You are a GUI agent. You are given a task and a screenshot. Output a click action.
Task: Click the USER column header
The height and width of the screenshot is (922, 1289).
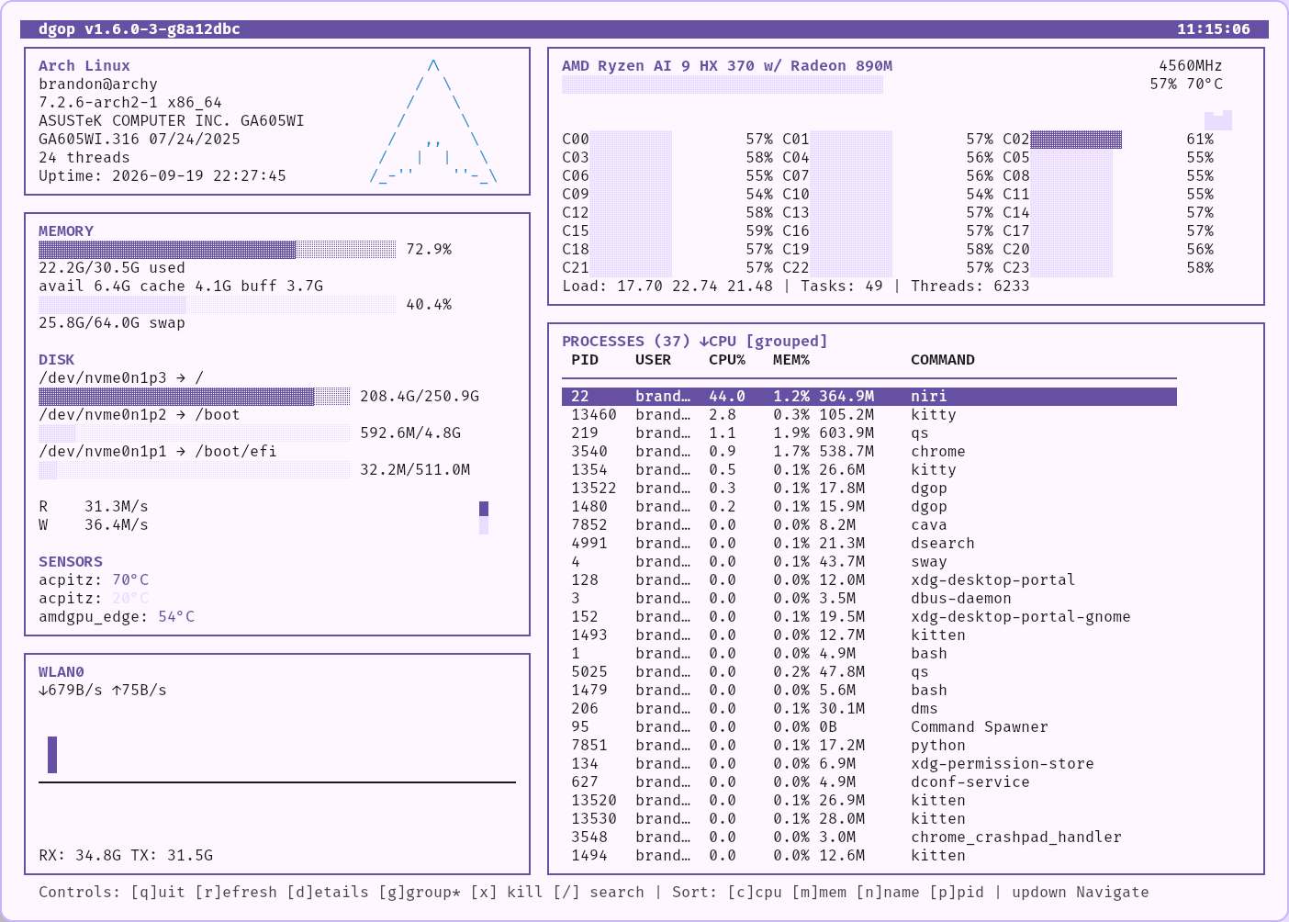tap(654, 360)
